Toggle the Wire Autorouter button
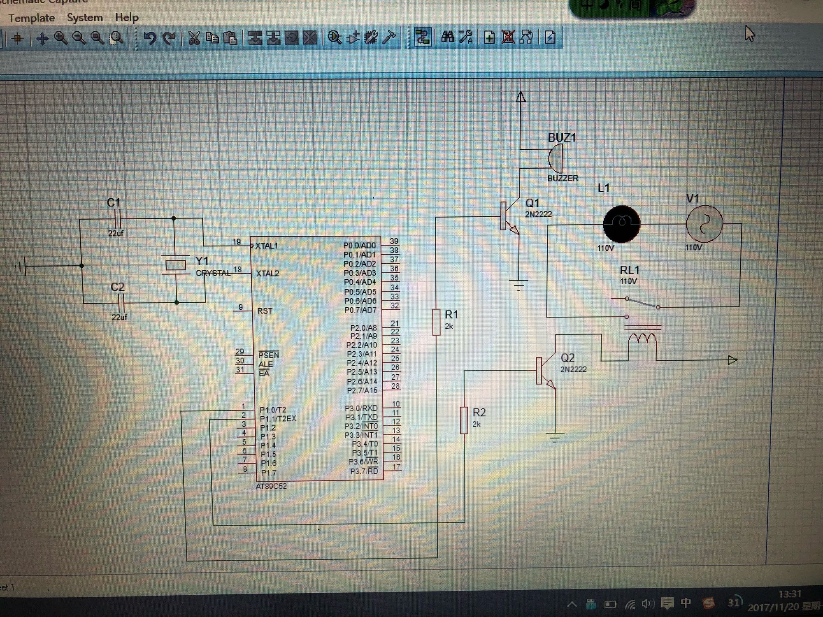Screen dimensions: 823x617 click(423, 37)
